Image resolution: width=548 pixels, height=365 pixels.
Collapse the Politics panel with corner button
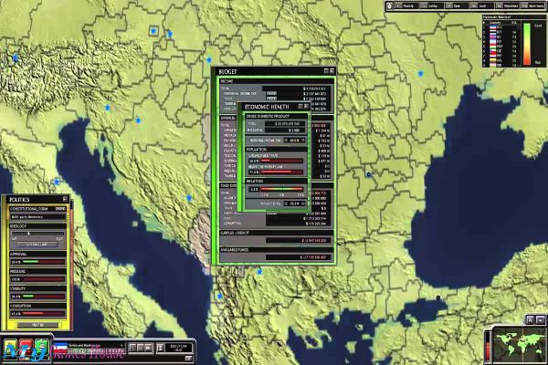click(x=65, y=199)
